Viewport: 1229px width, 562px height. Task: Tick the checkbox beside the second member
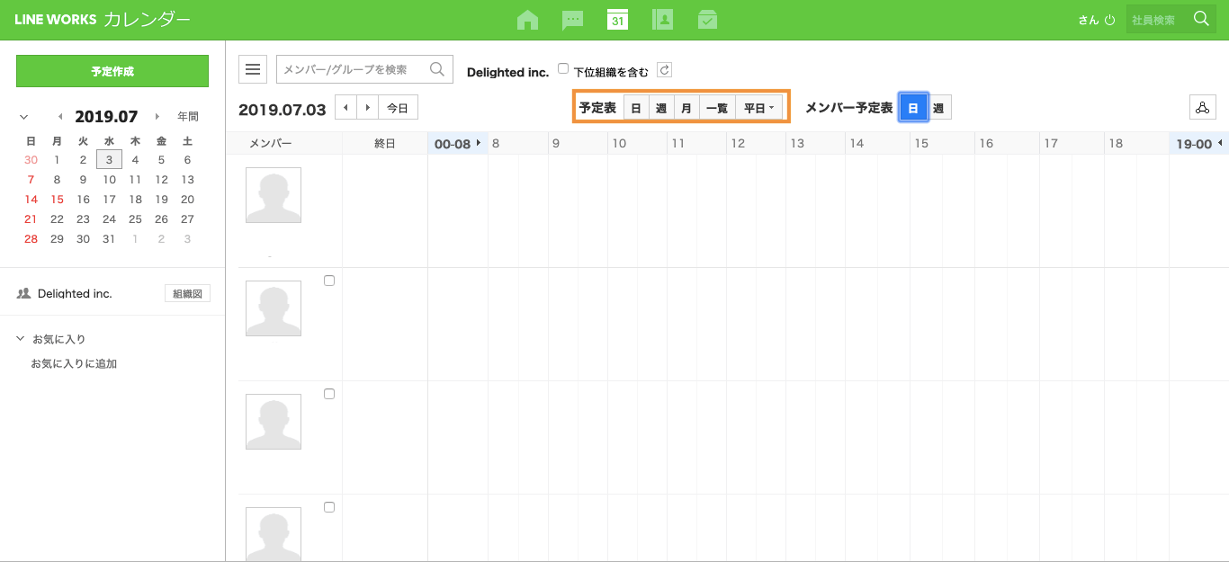click(x=329, y=281)
